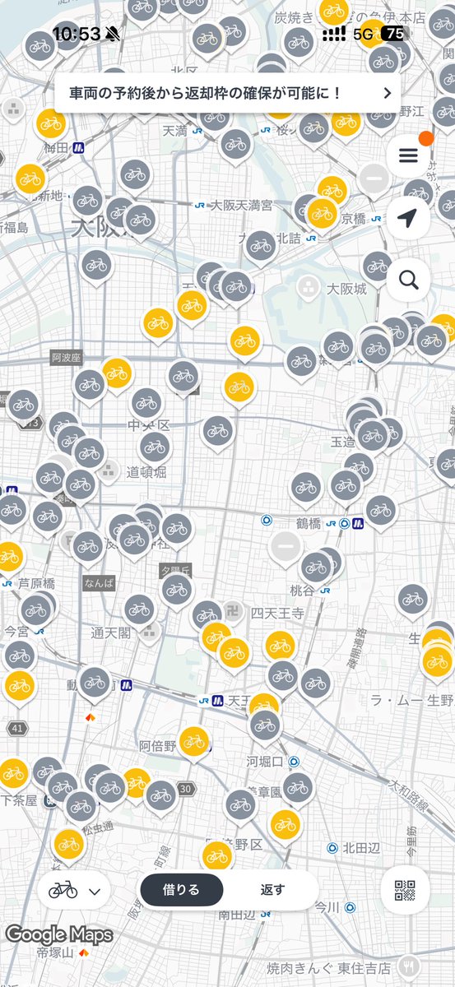Image resolution: width=455 pixels, height=987 pixels.
Task: Select the gray bike pin at 動物園 station
Action: point(95,683)
